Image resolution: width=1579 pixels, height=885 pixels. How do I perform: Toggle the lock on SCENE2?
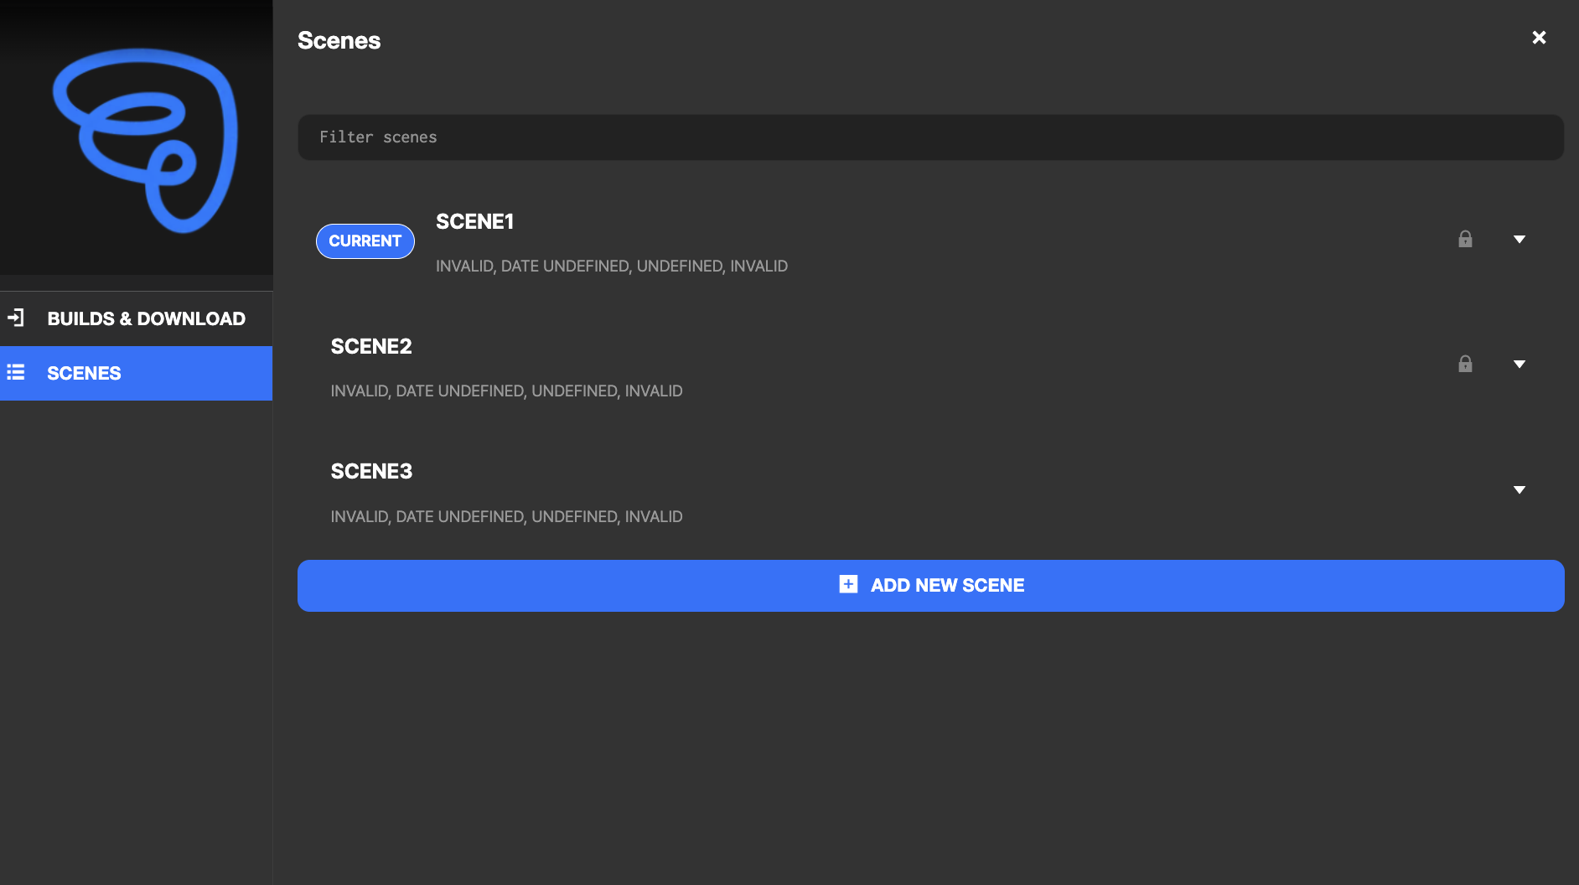click(x=1465, y=365)
